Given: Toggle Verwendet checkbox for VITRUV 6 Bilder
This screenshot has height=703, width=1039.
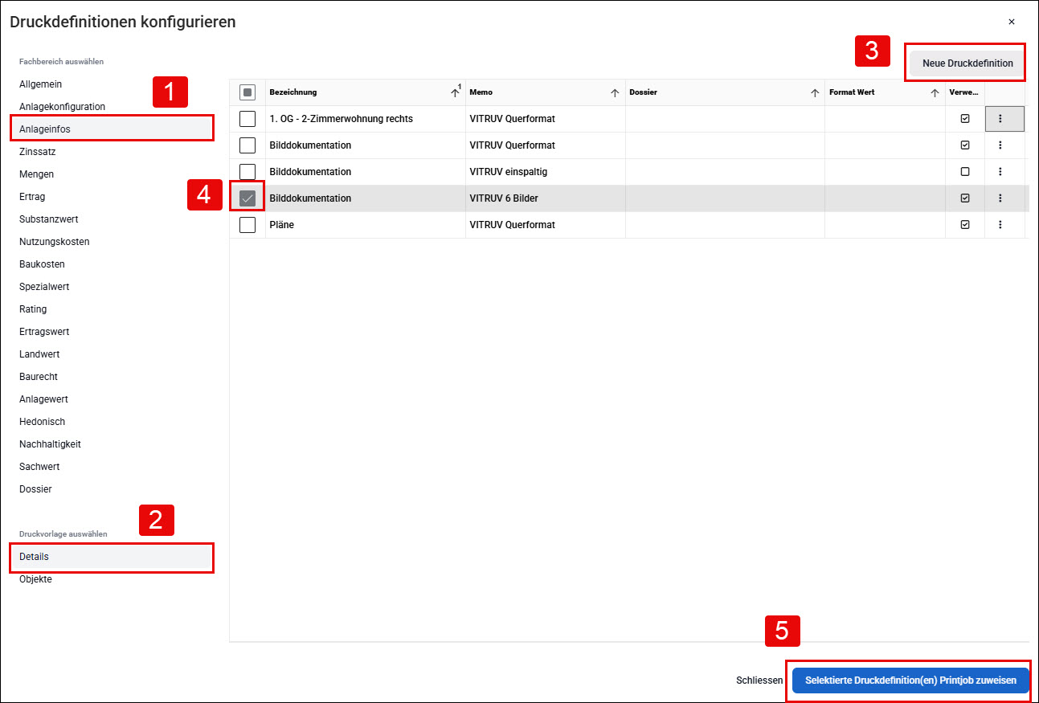Looking at the screenshot, I should (965, 198).
